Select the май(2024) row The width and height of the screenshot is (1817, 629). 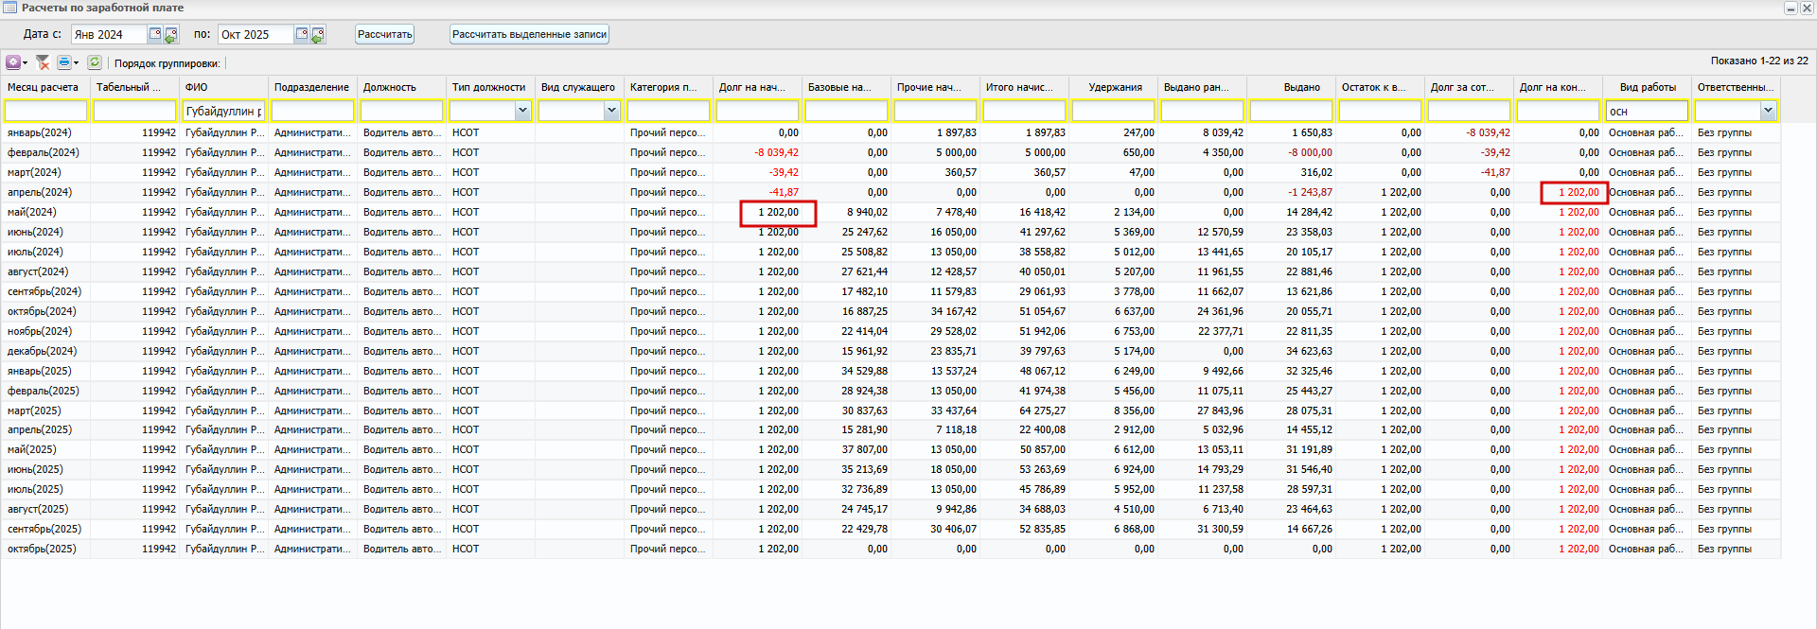(32, 212)
